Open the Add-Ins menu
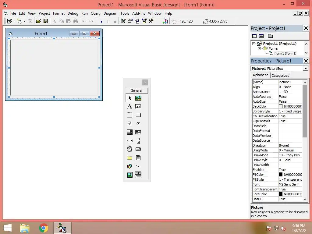The width and height of the screenshot is (312, 234). pyautogui.click(x=139, y=13)
